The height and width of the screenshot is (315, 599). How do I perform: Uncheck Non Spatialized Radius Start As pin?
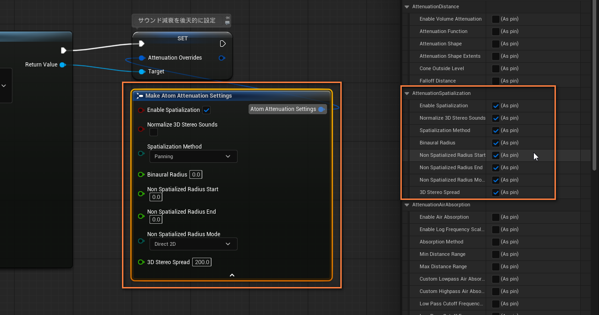[496, 155]
